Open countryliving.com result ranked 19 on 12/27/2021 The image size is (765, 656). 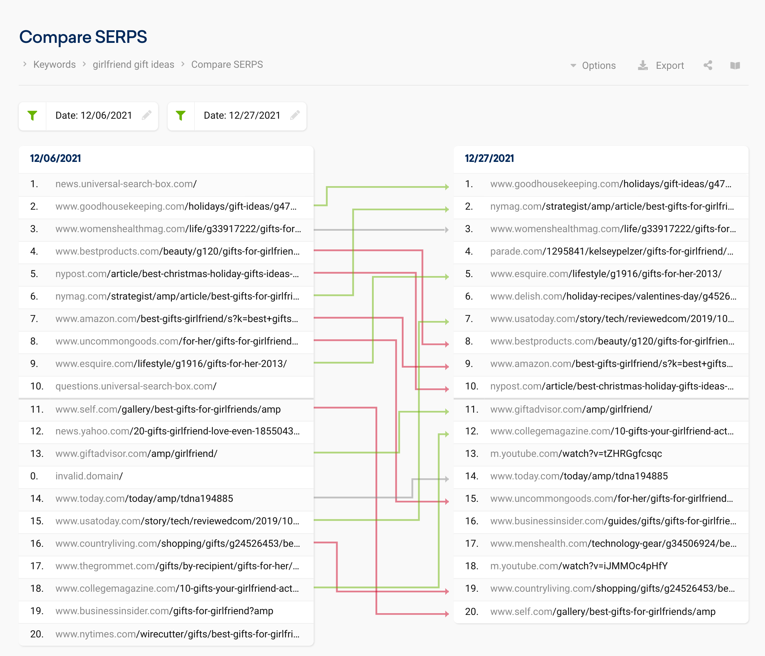(x=612, y=588)
